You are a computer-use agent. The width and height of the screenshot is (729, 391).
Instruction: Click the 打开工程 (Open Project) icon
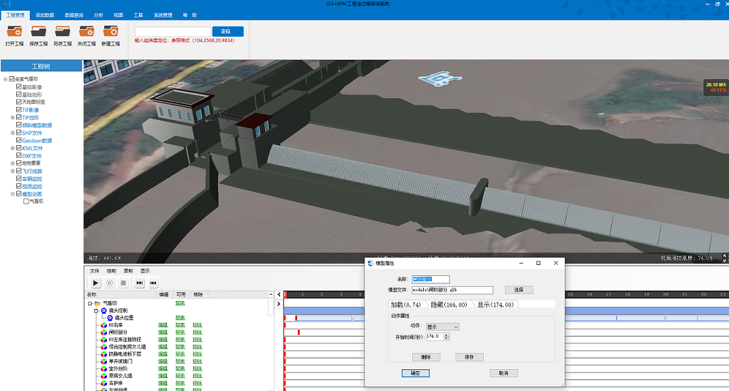[x=14, y=31]
